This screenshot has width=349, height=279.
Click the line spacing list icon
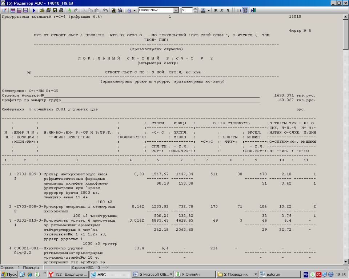point(238,10)
